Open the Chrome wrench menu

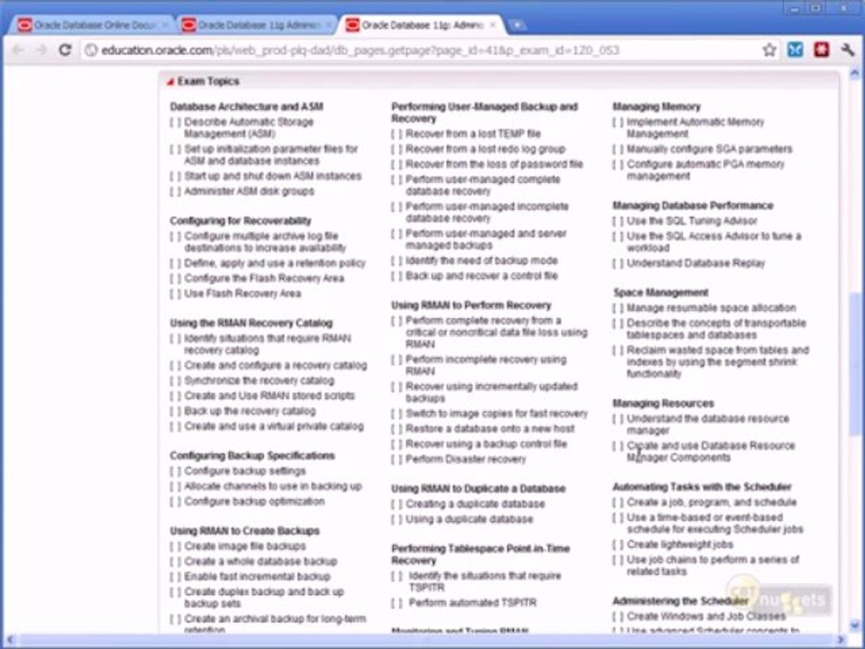[x=848, y=50]
